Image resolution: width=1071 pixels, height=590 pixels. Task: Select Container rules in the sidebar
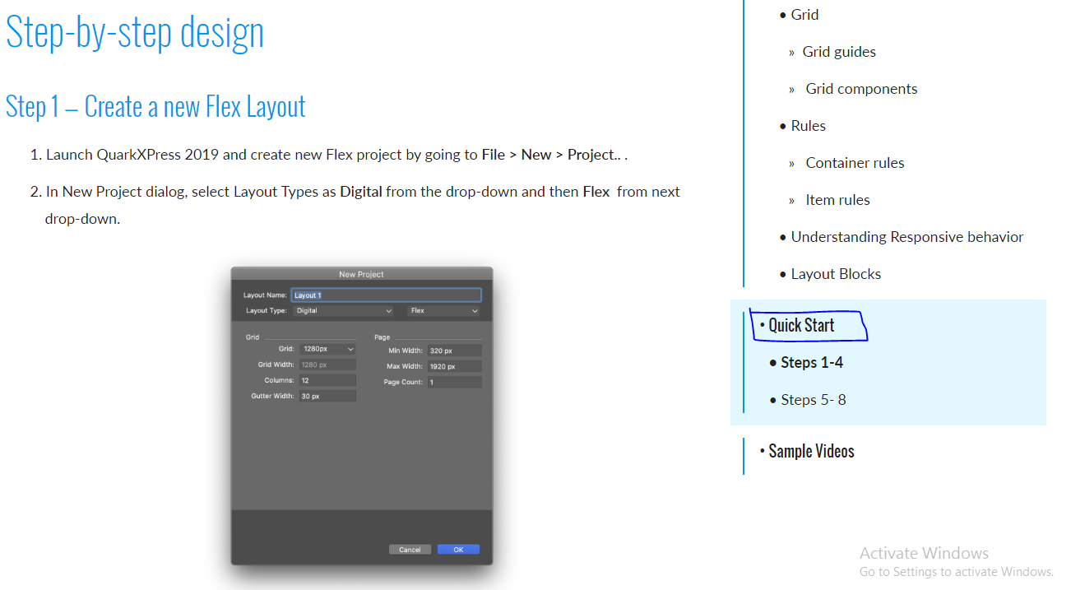tap(855, 162)
